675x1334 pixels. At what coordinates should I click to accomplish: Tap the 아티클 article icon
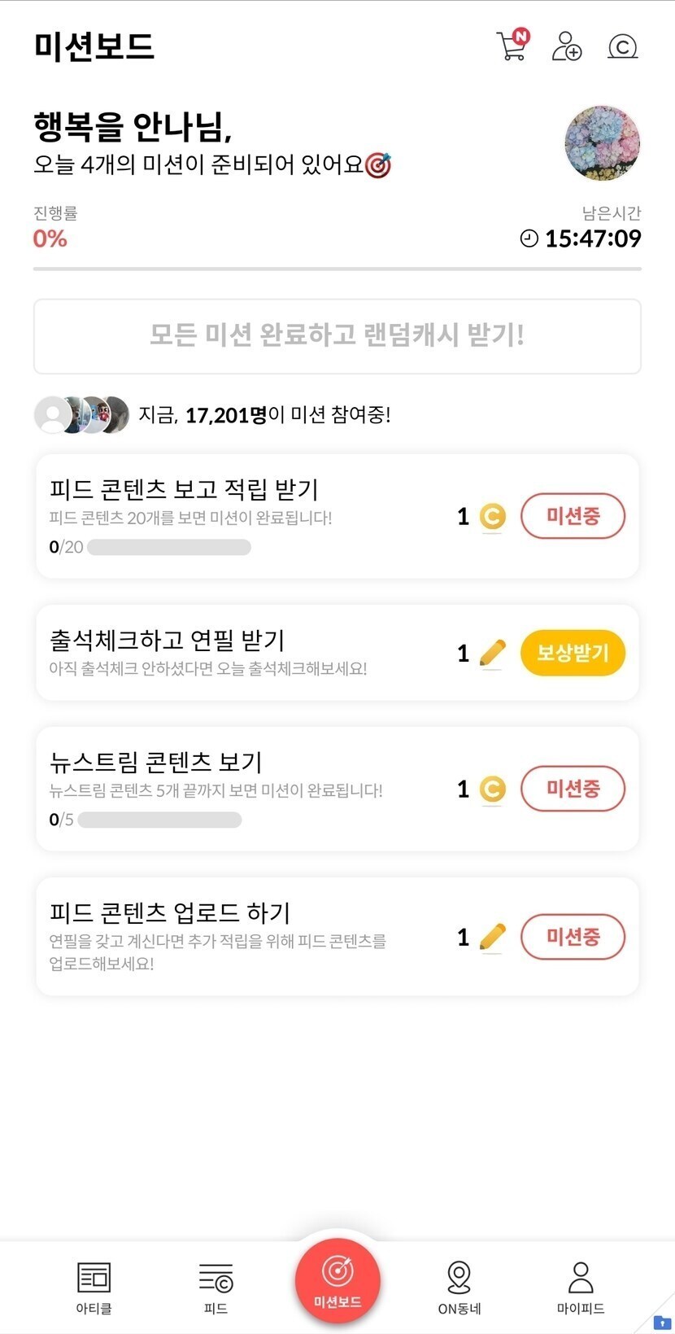point(94,1278)
